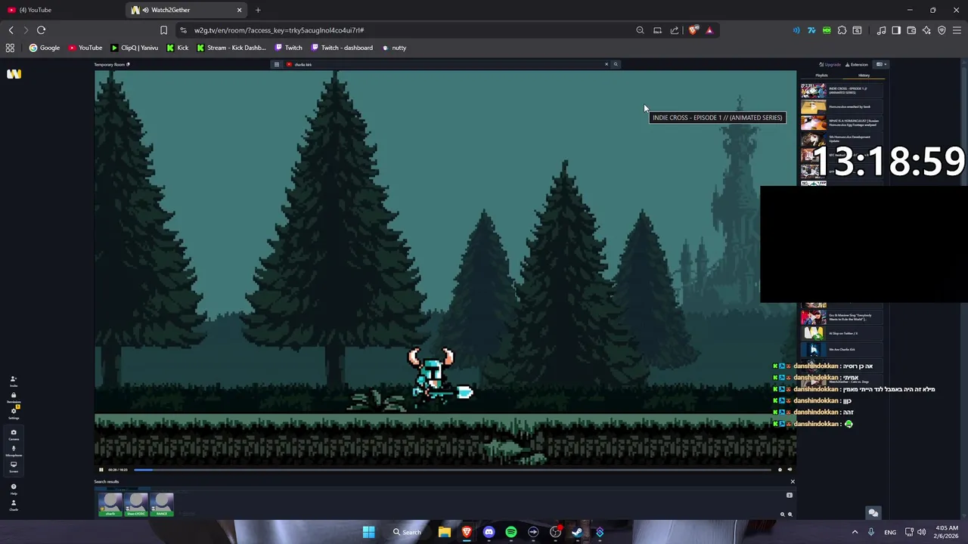The width and height of the screenshot is (968, 544).
Task: Open the Windows Start menu
Action: 368,532
